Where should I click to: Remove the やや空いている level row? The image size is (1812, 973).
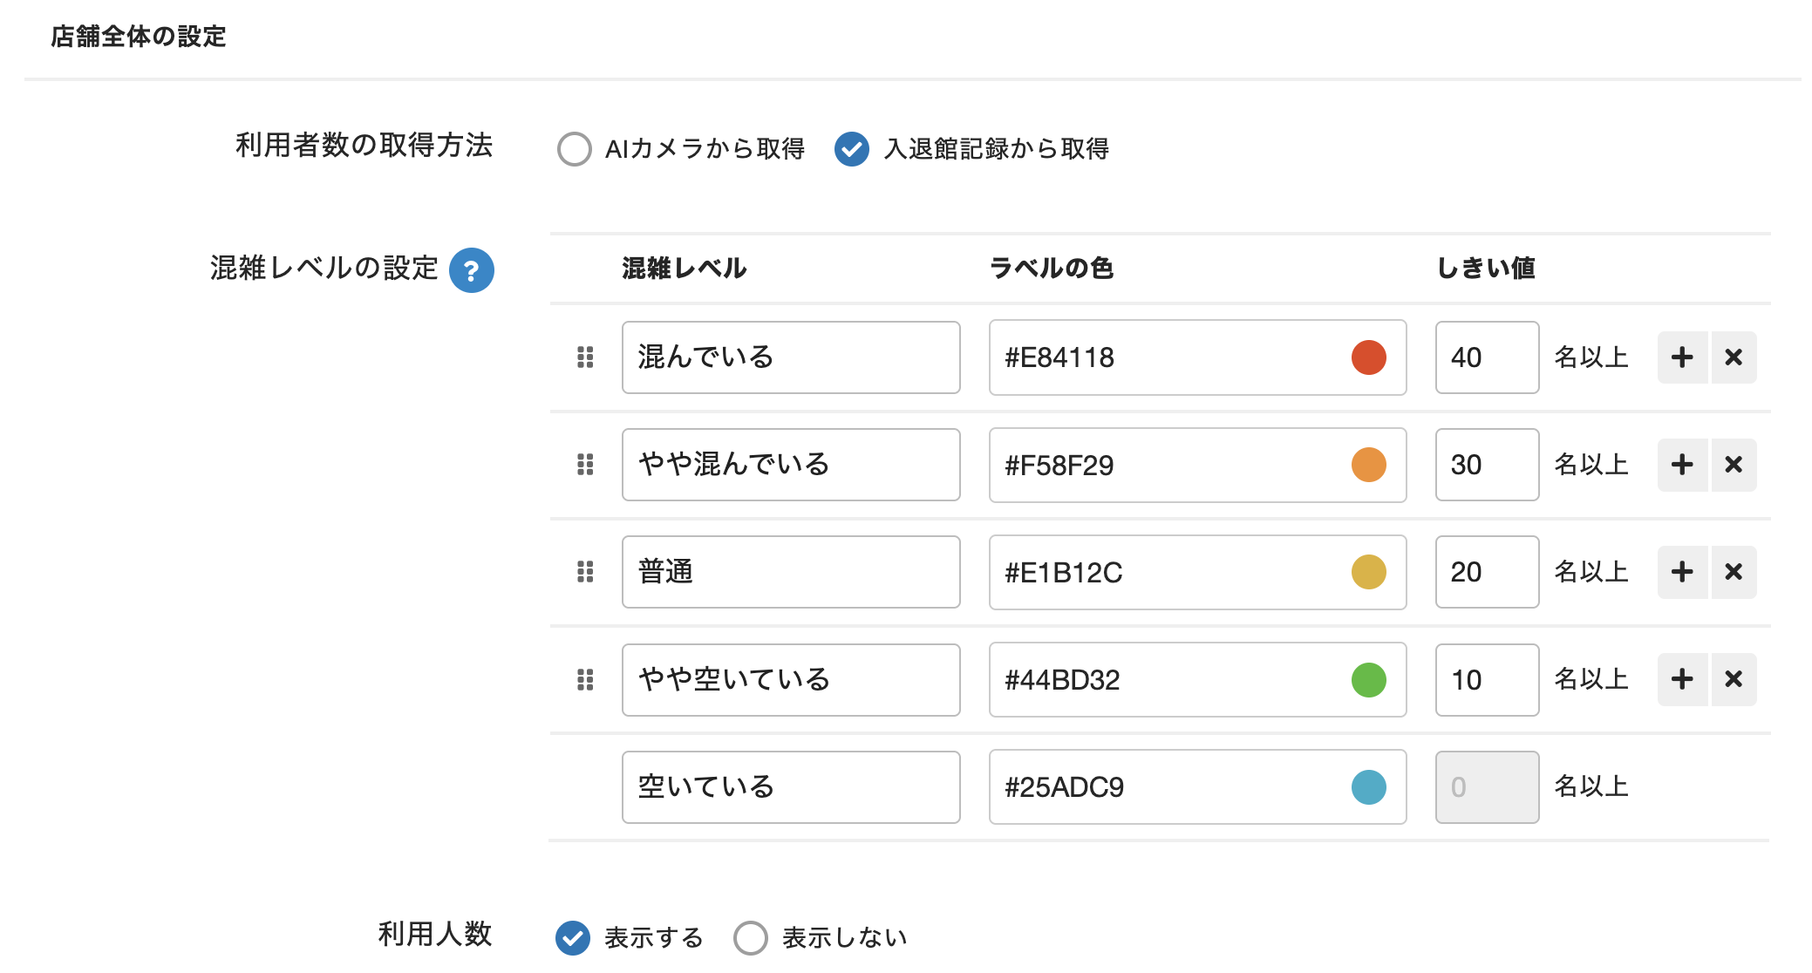(x=1734, y=679)
